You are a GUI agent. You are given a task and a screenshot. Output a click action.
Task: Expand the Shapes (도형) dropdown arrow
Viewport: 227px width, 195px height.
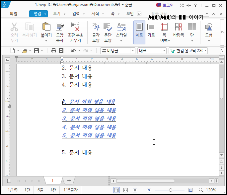click(209, 41)
